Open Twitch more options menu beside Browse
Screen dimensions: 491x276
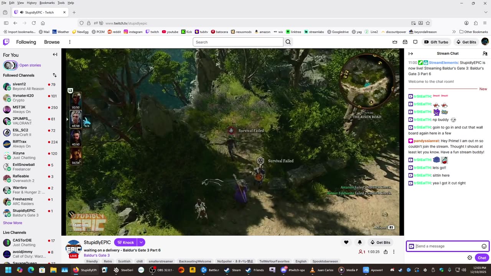69,42
